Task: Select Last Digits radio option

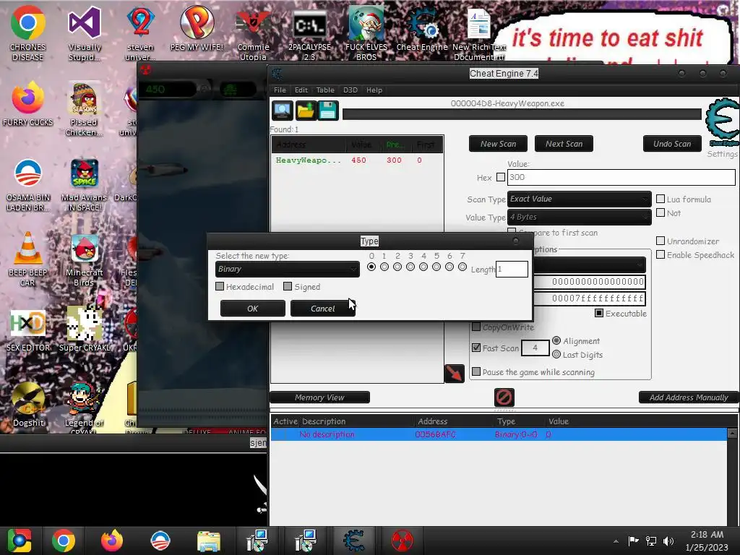Action: tap(556, 354)
